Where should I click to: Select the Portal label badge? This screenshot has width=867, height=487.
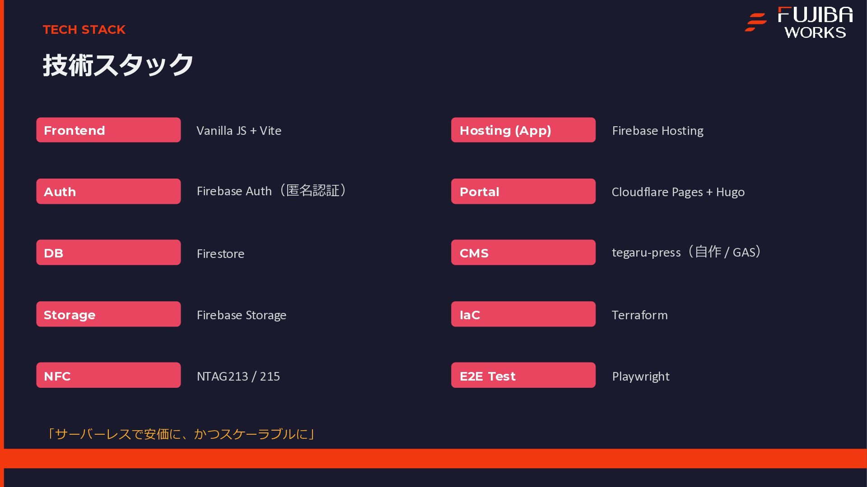click(x=523, y=192)
